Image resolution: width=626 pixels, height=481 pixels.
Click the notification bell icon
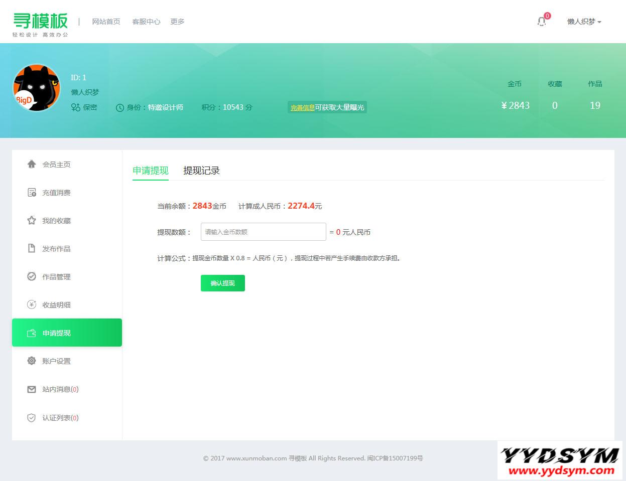tap(541, 22)
